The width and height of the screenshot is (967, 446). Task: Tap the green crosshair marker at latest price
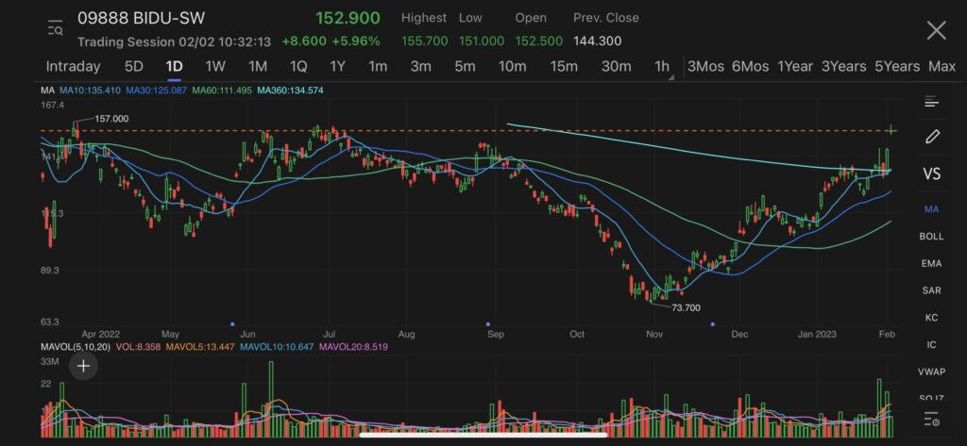891,129
